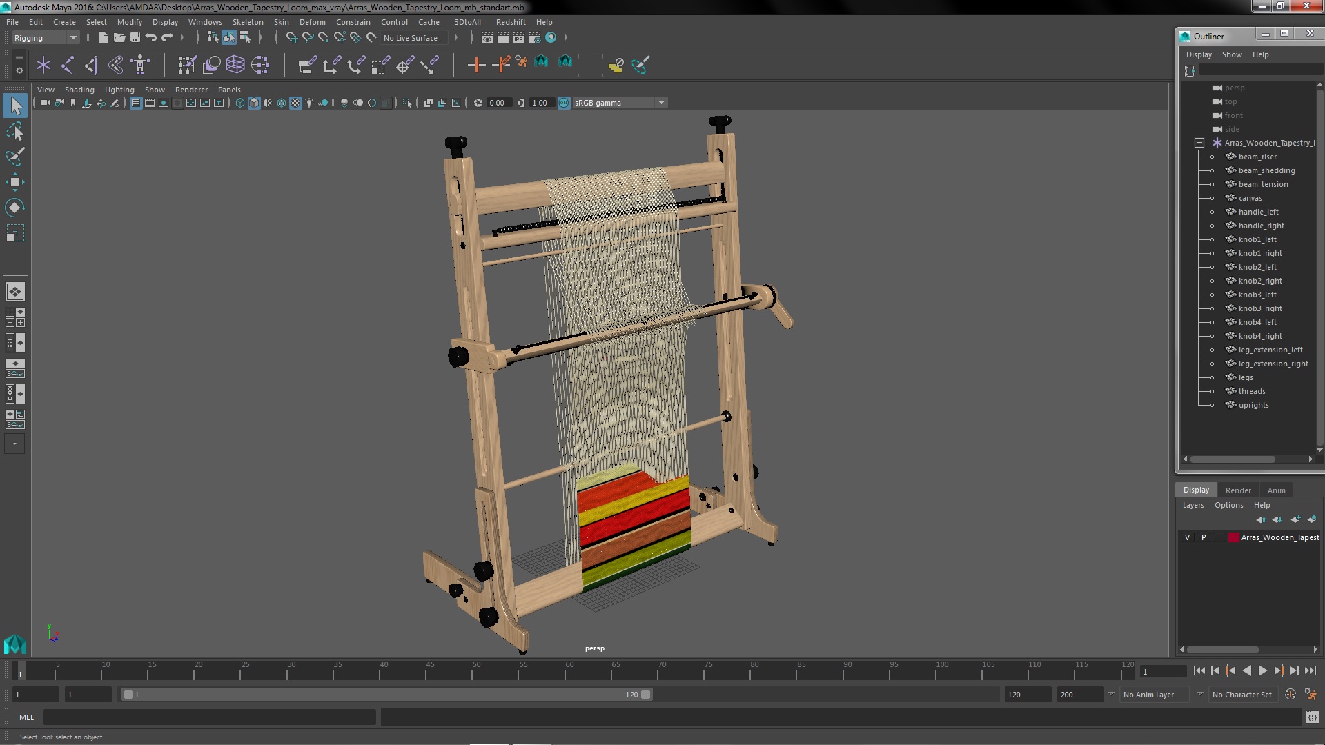Viewport: 1325px width, 745px height.
Task: Open the viewport Shading menu
Action: click(x=79, y=90)
